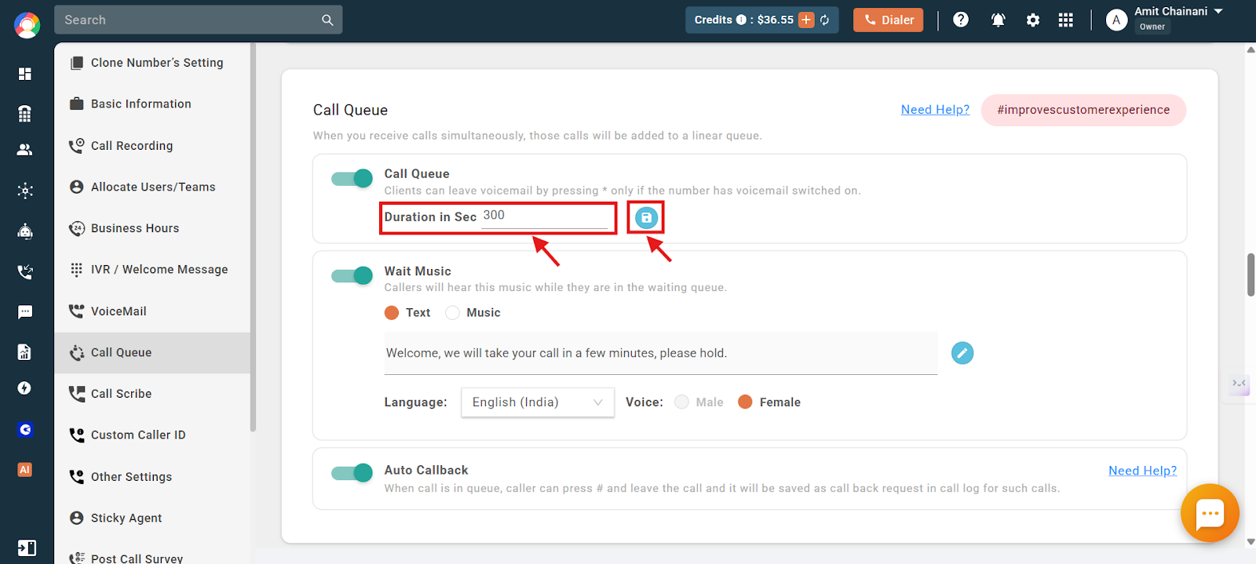Turn off the Call Queue switch

click(352, 179)
